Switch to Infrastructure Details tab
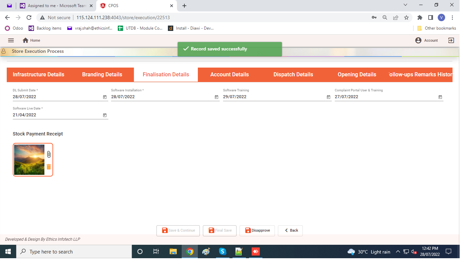467x273 pixels. click(x=38, y=75)
